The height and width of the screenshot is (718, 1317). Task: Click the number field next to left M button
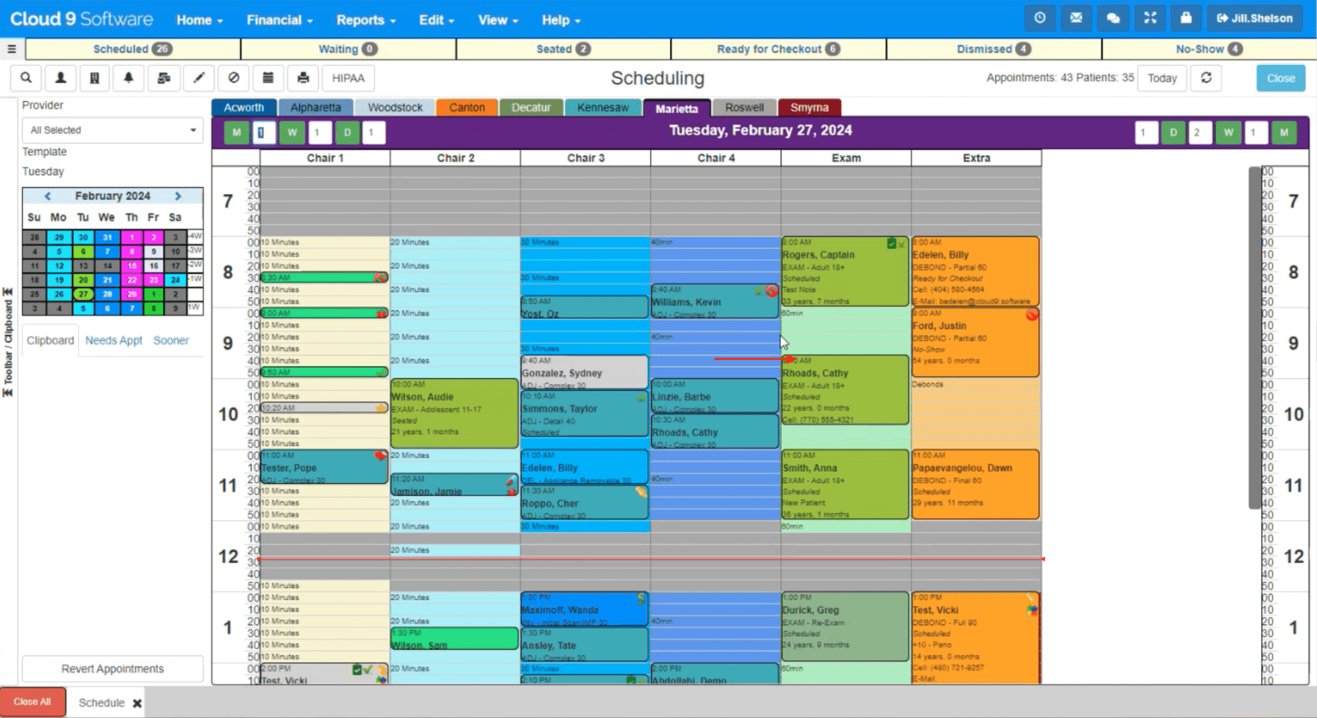[x=264, y=132]
